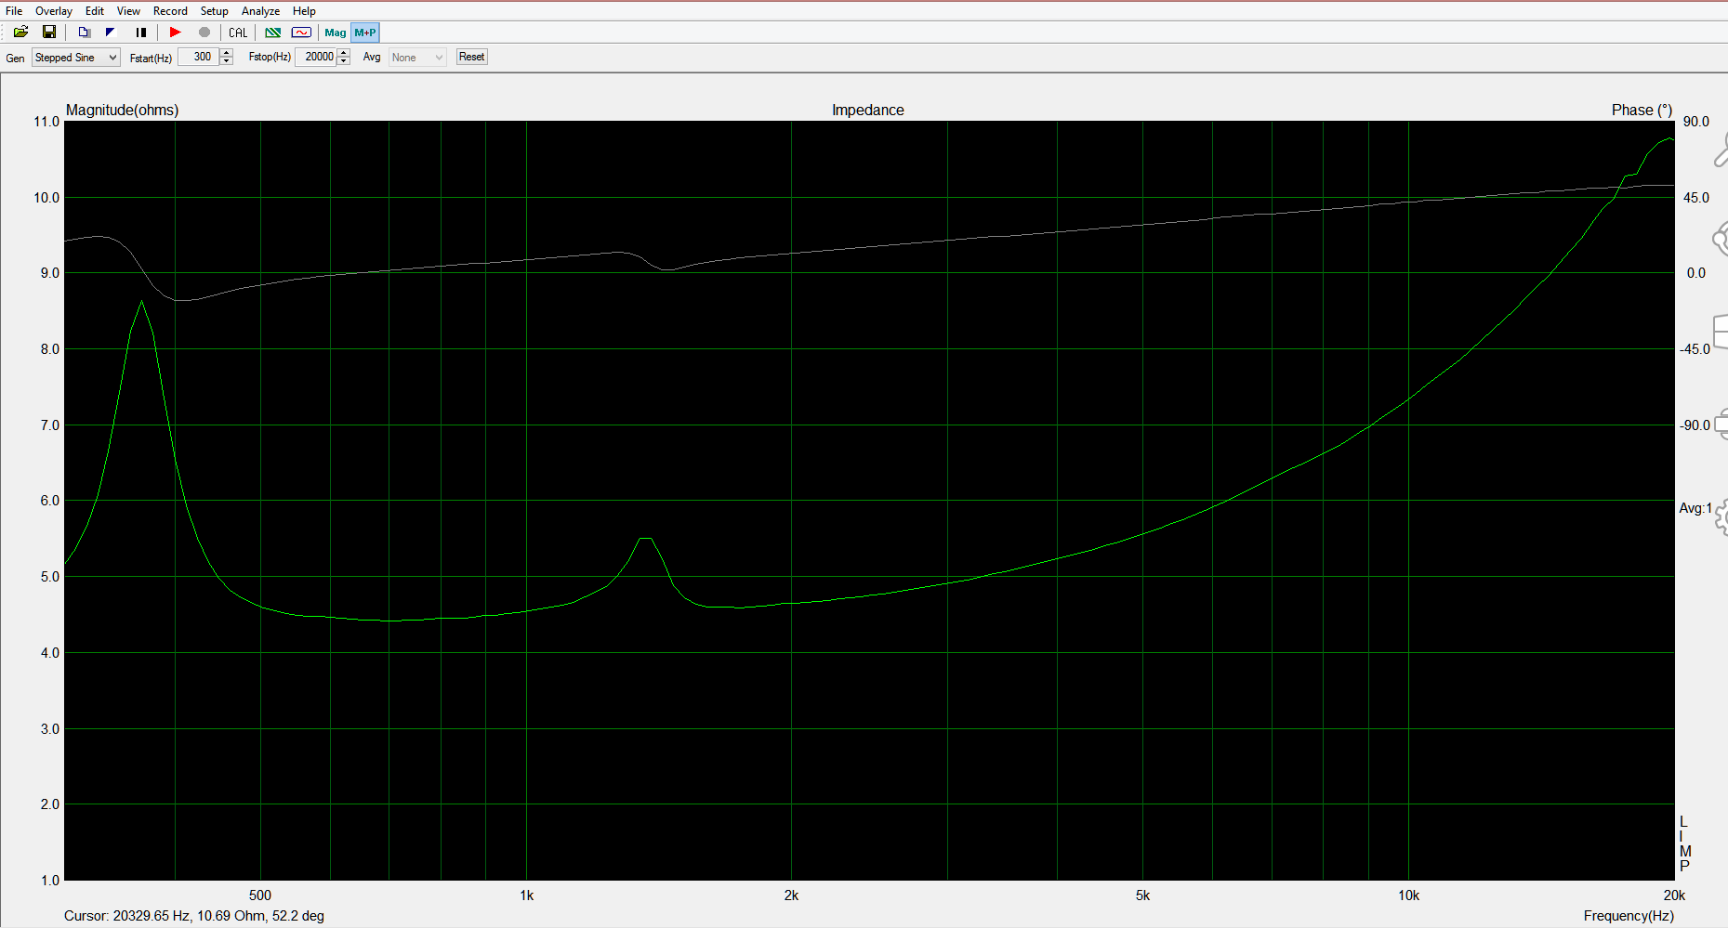Click the Fstop frequency input field
This screenshot has height=928, width=1728.
pos(316,57)
